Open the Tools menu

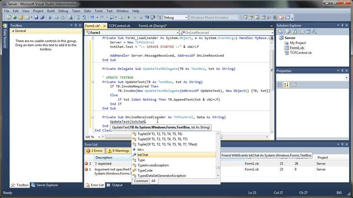coord(98,11)
